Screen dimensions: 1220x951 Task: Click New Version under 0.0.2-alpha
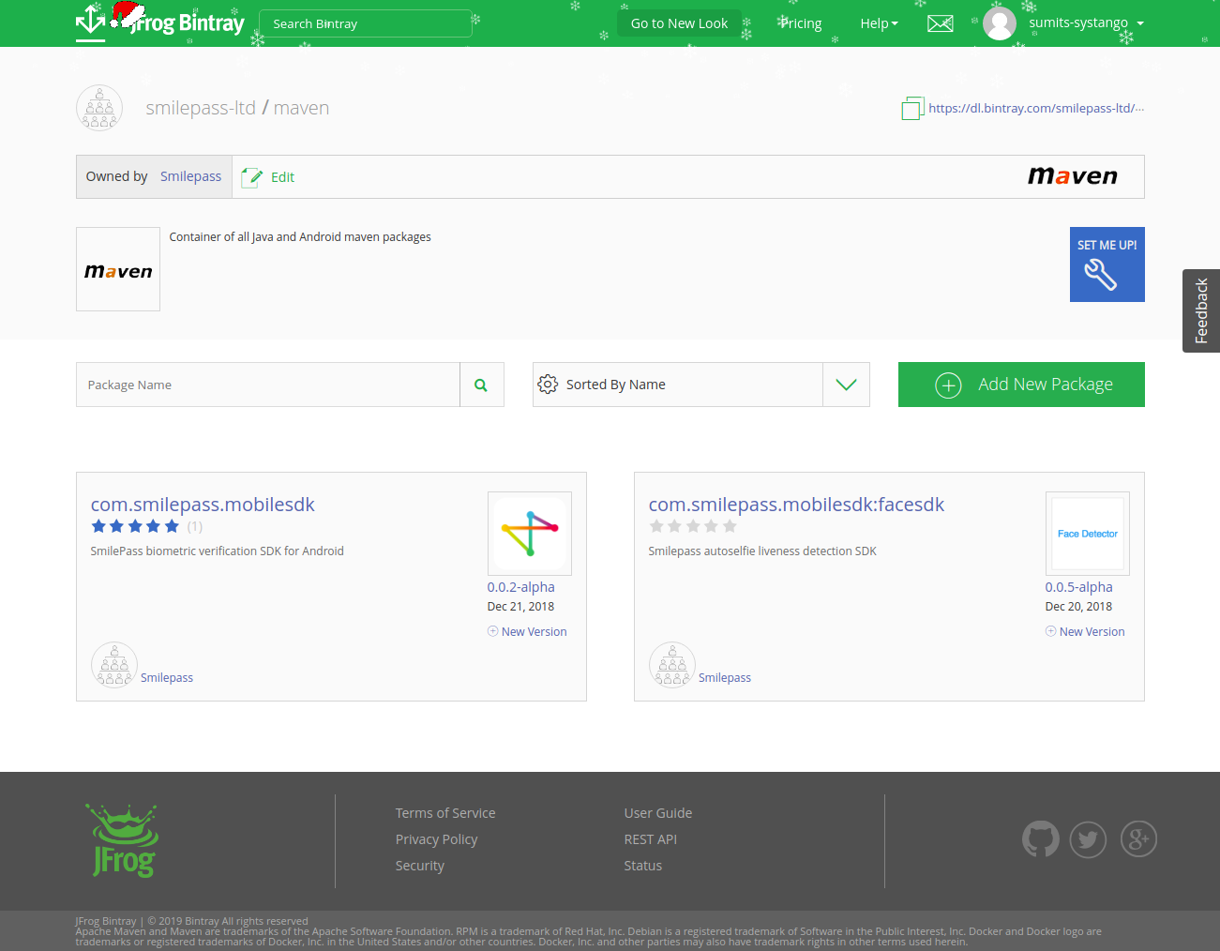click(527, 632)
